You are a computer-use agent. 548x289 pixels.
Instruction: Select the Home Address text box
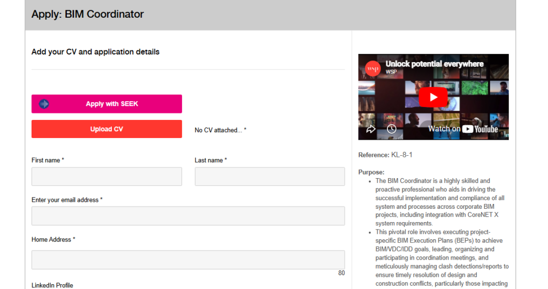tap(188, 260)
